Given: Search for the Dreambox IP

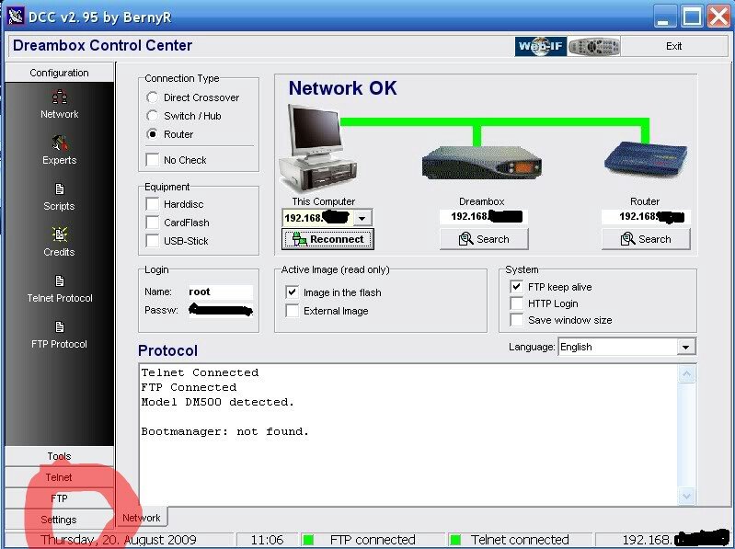Looking at the screenshot, I should click(484, 239).
